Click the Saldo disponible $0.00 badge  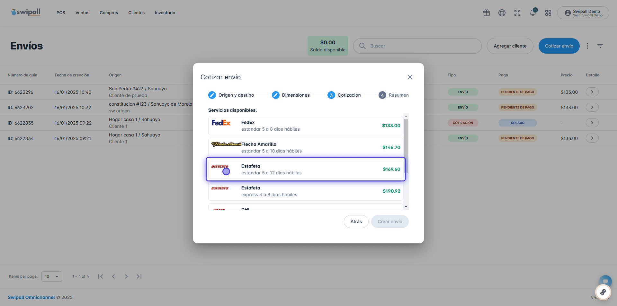tap(328, 46)
